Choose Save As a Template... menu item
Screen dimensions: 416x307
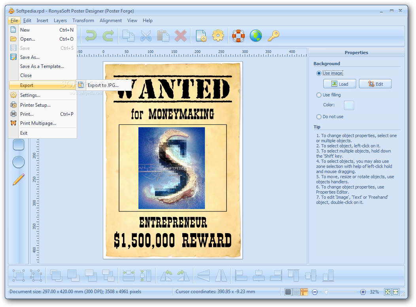coord(42,66)
